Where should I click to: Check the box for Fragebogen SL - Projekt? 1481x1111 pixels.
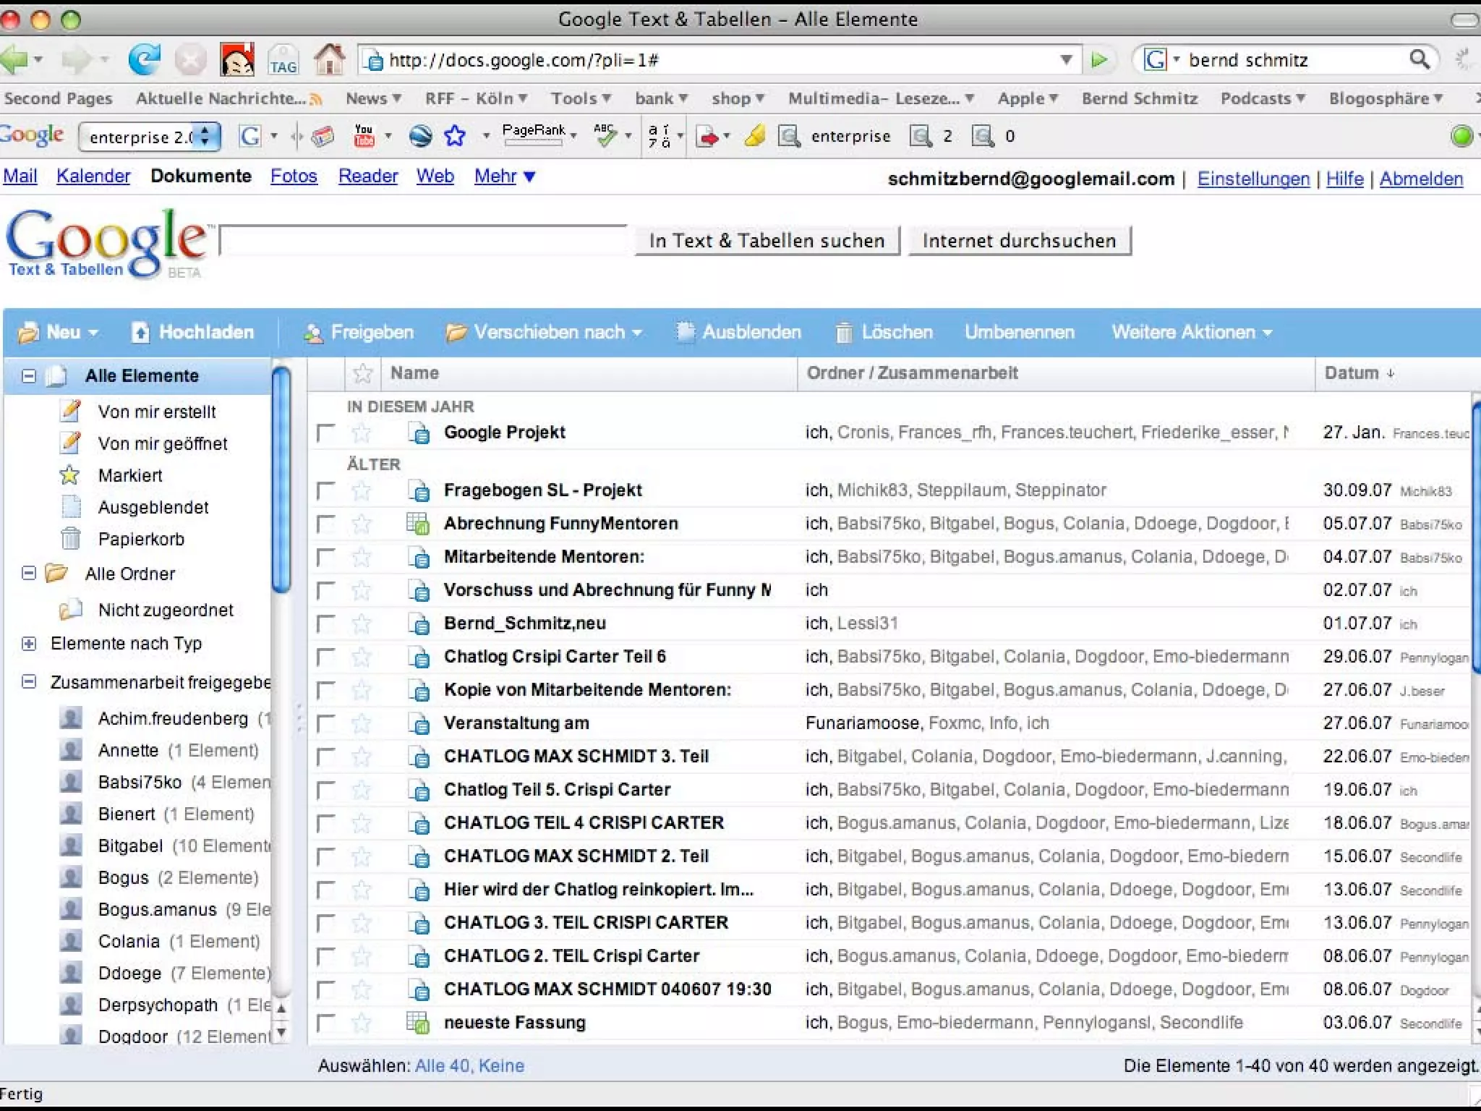tap(326, 490)
